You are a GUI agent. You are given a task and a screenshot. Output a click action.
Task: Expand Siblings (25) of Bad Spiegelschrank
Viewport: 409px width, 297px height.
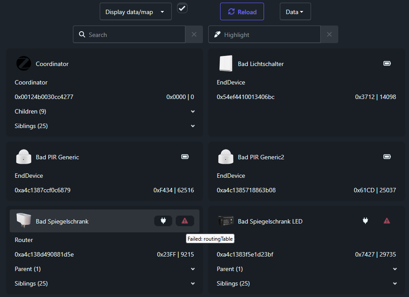105,283
